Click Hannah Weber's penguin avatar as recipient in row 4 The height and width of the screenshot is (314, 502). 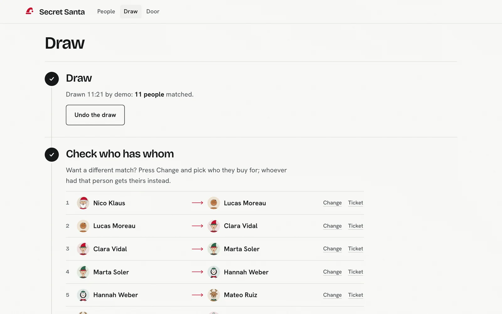214,272
